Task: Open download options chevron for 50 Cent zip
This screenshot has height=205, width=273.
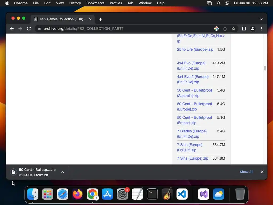Action: [x=63, y=172]
